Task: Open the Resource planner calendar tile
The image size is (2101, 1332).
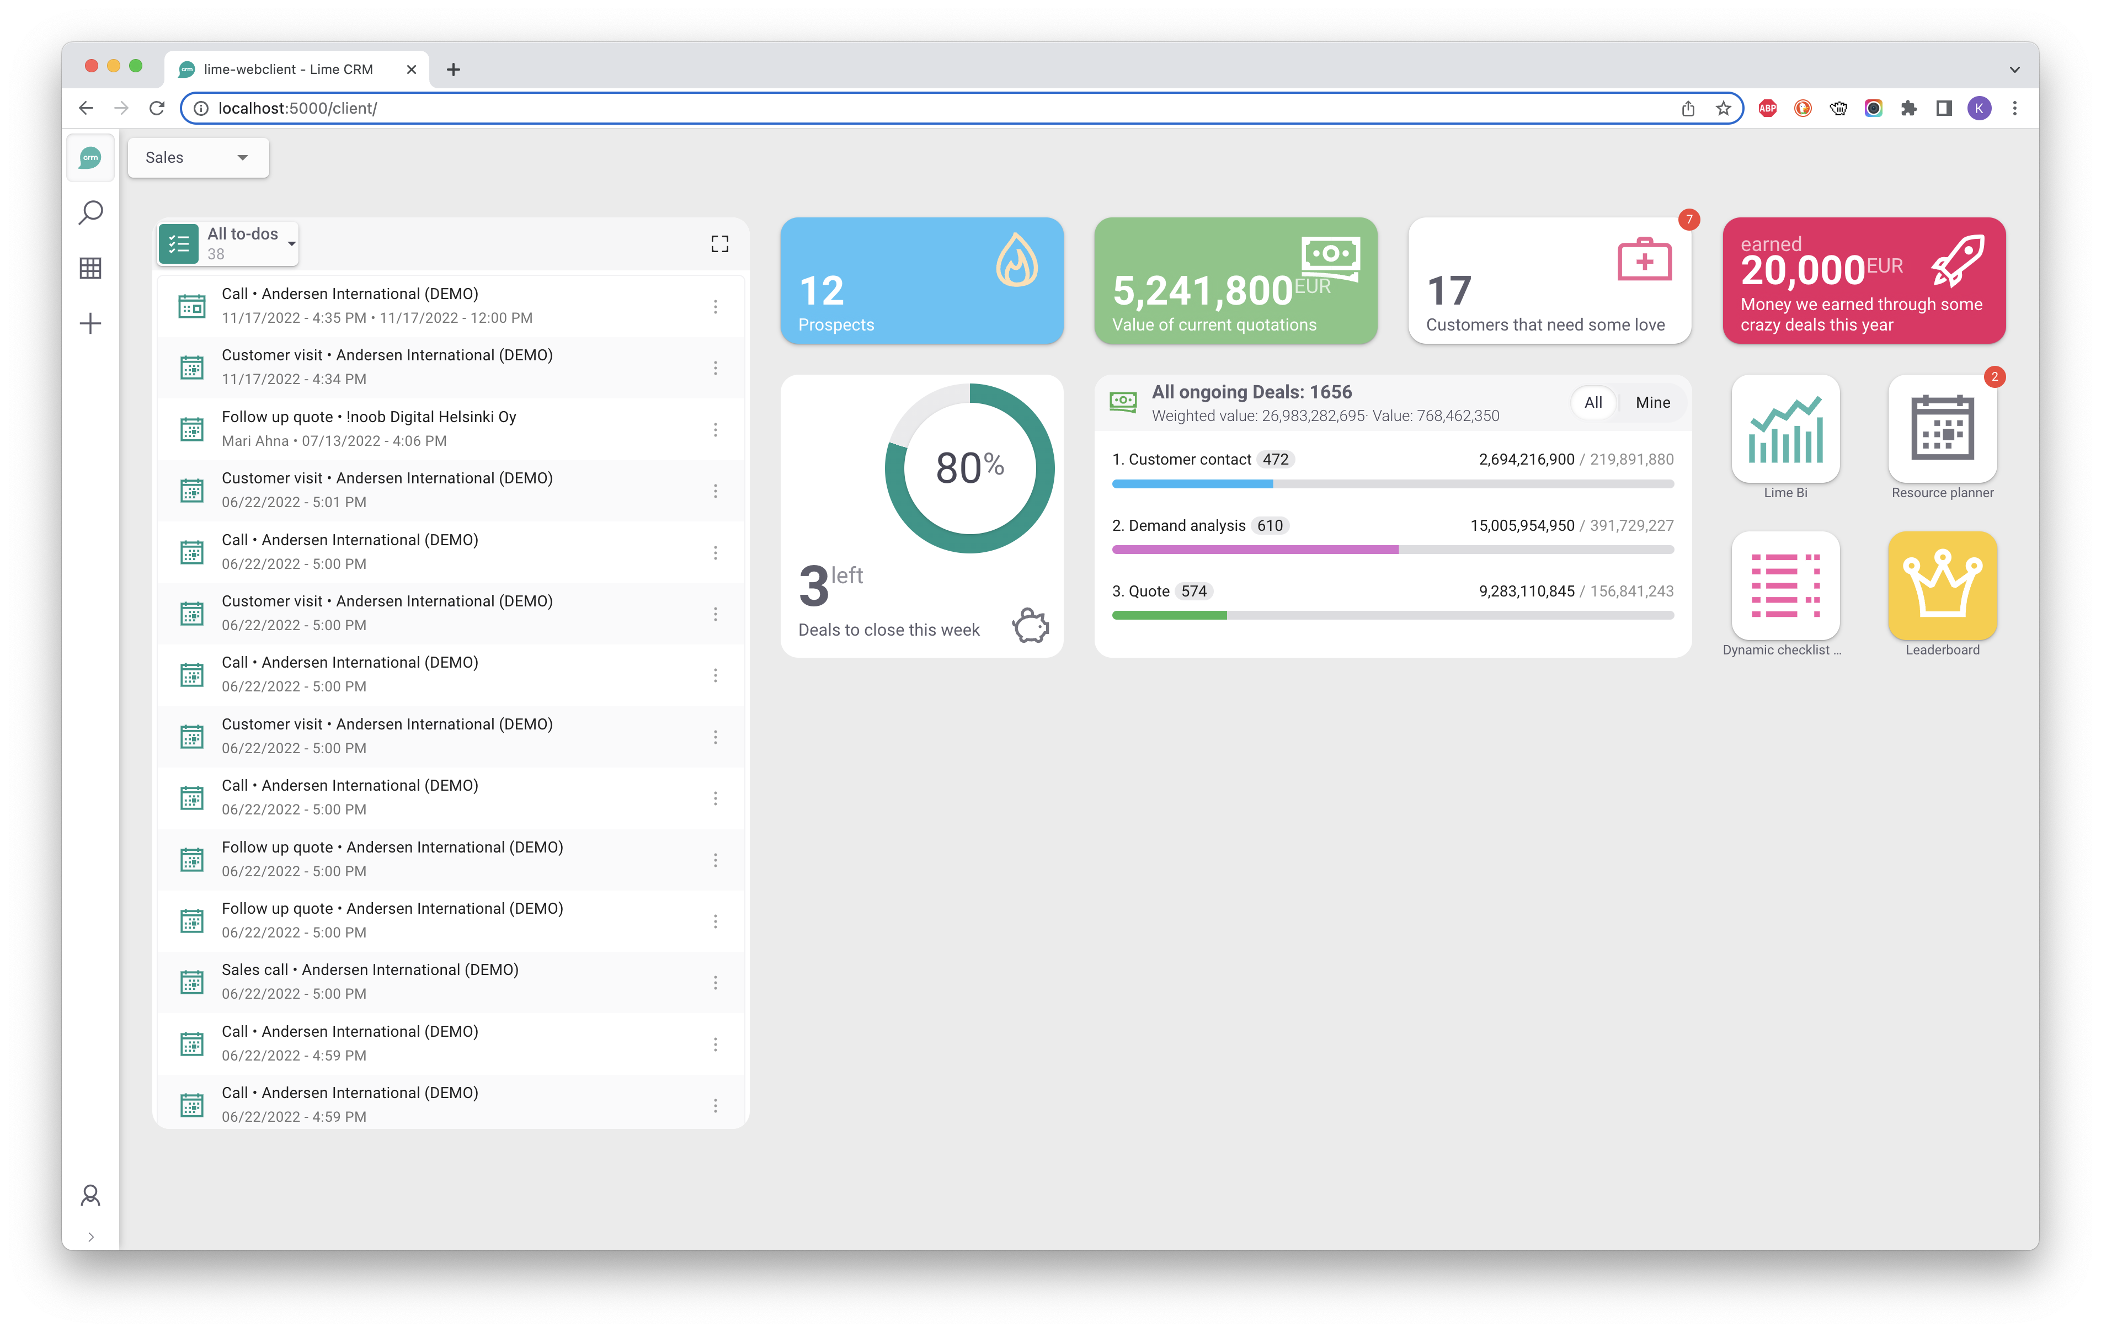Action: (1942, 429)
